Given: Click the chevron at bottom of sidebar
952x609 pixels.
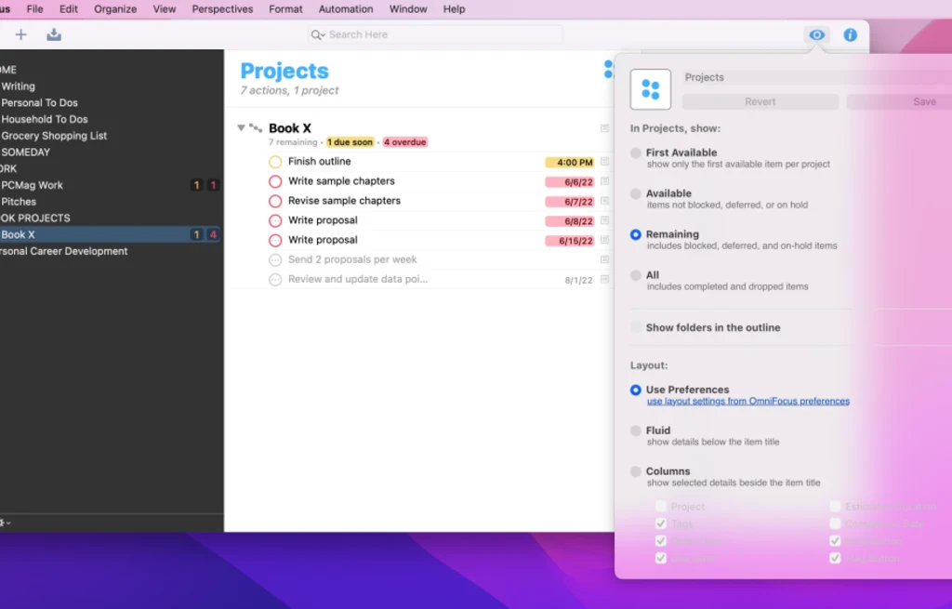Looking at the screenshot, I should coord(7,523).
